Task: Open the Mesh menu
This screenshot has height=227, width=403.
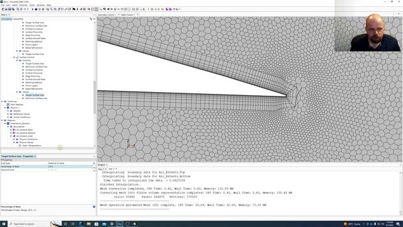Action: (x=15, y=5)
